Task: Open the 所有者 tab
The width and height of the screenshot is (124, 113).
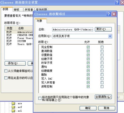Action: pyautogui.click(x=29, y=9)
